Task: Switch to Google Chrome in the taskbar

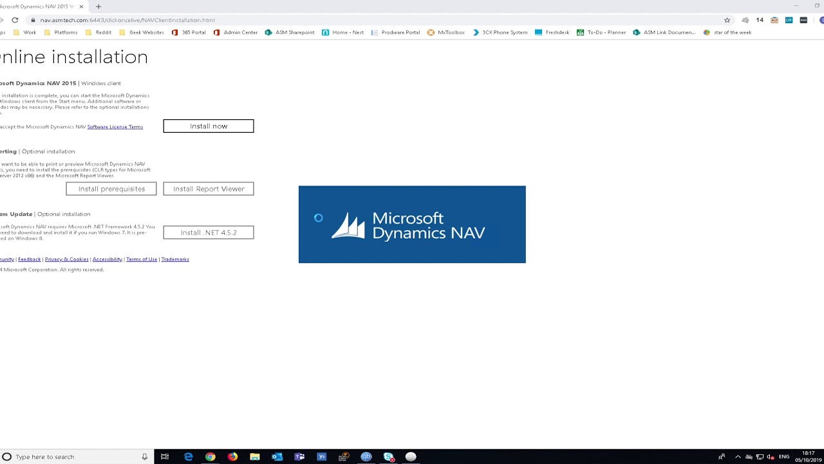Action: point(210,457)
